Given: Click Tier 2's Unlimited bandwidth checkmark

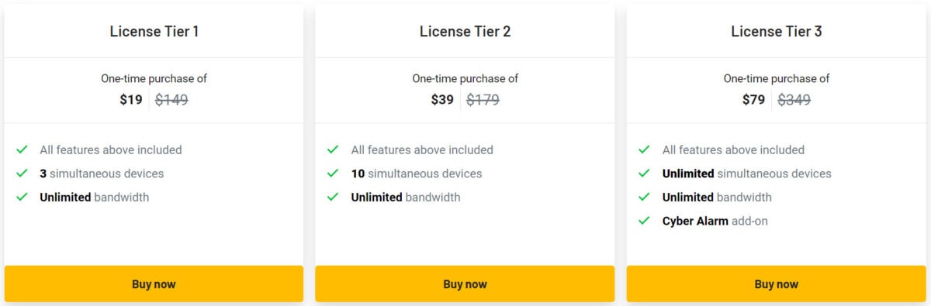Looking at the screenshot, I should click(333, 197).
